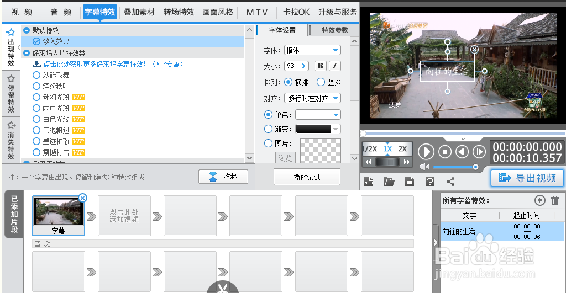Delete subtitle box in preview via X handle

[474, 49]
